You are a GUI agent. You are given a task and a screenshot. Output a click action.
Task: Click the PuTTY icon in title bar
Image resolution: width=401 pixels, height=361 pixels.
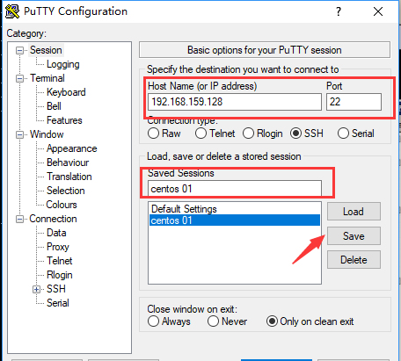pos(12,11)
